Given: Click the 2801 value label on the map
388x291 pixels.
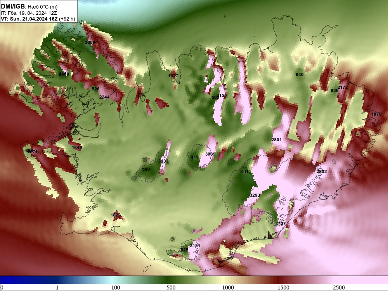Looking at the screenshot, I should click(x=276, y=140).
